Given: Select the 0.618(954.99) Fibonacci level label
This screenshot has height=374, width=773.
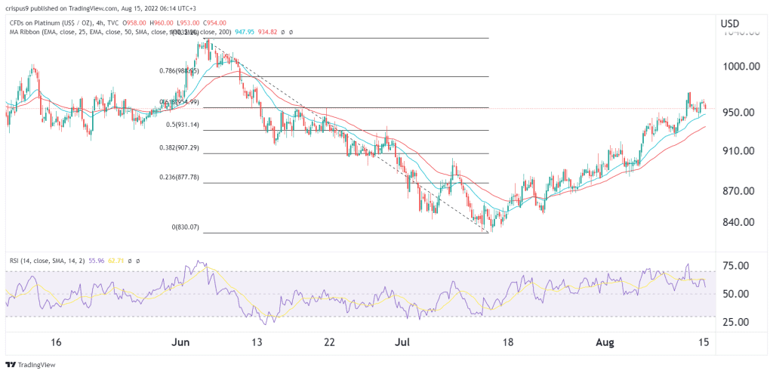Looking at the screenshot, I should 179,102.
